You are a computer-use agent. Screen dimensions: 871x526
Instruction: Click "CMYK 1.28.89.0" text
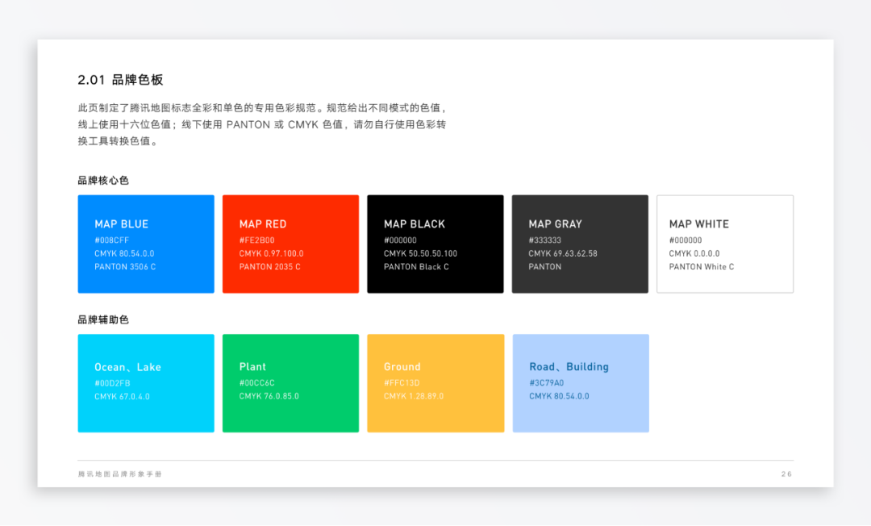(x=414, y=397)
